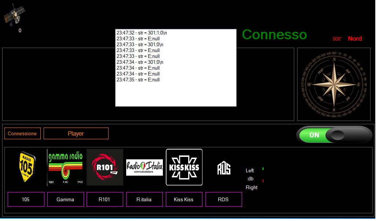
Task: Open the Player tab
Action: coord(76,133)
